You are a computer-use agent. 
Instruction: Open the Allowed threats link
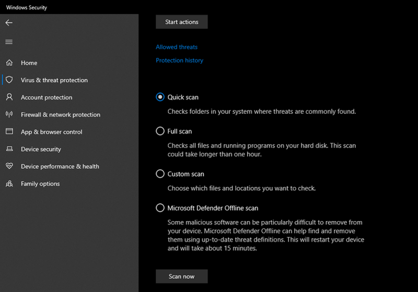[177, 47]
